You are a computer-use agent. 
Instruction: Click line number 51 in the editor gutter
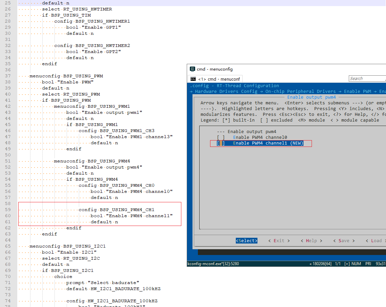(x=8, y=161)
